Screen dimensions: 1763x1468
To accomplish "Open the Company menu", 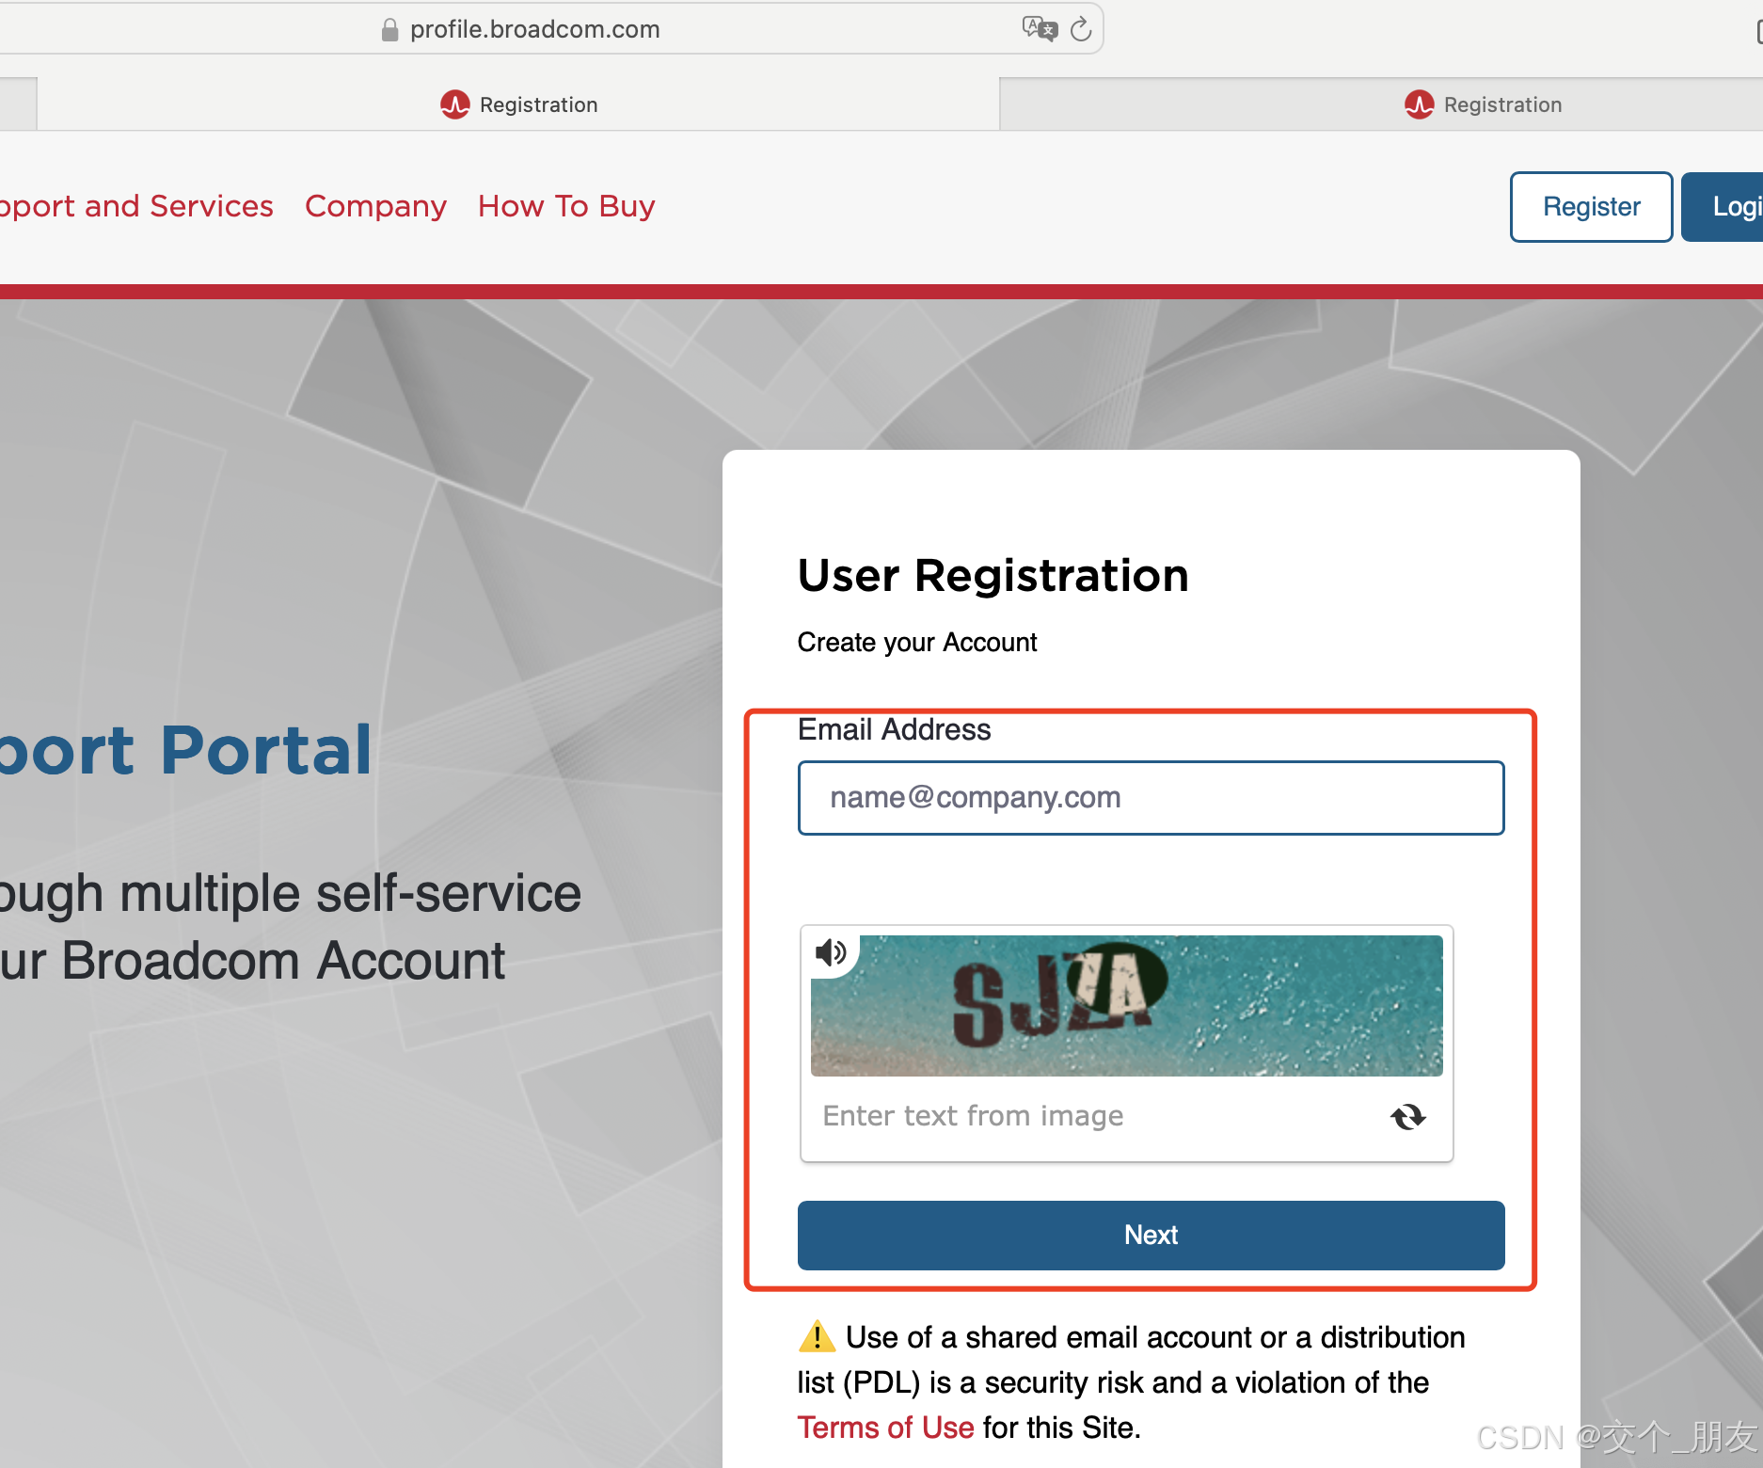I will tap(375, 206).
